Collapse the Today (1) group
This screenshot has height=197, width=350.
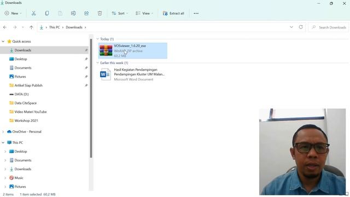click(97, 39)
